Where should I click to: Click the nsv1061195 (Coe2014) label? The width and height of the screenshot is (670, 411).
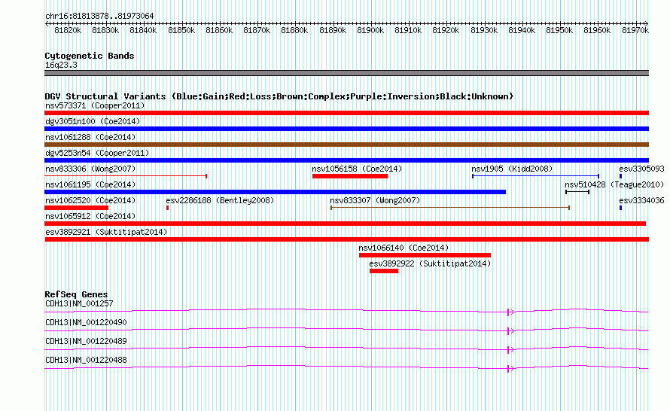(x=90, y=184)
